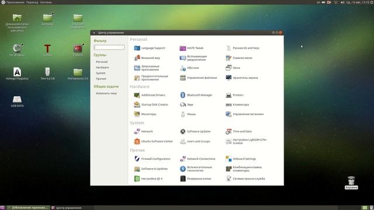Viewport: 374px width, 210px height.
Task: Jump to Hardware group in sidebar
Action: click(102, 68)
